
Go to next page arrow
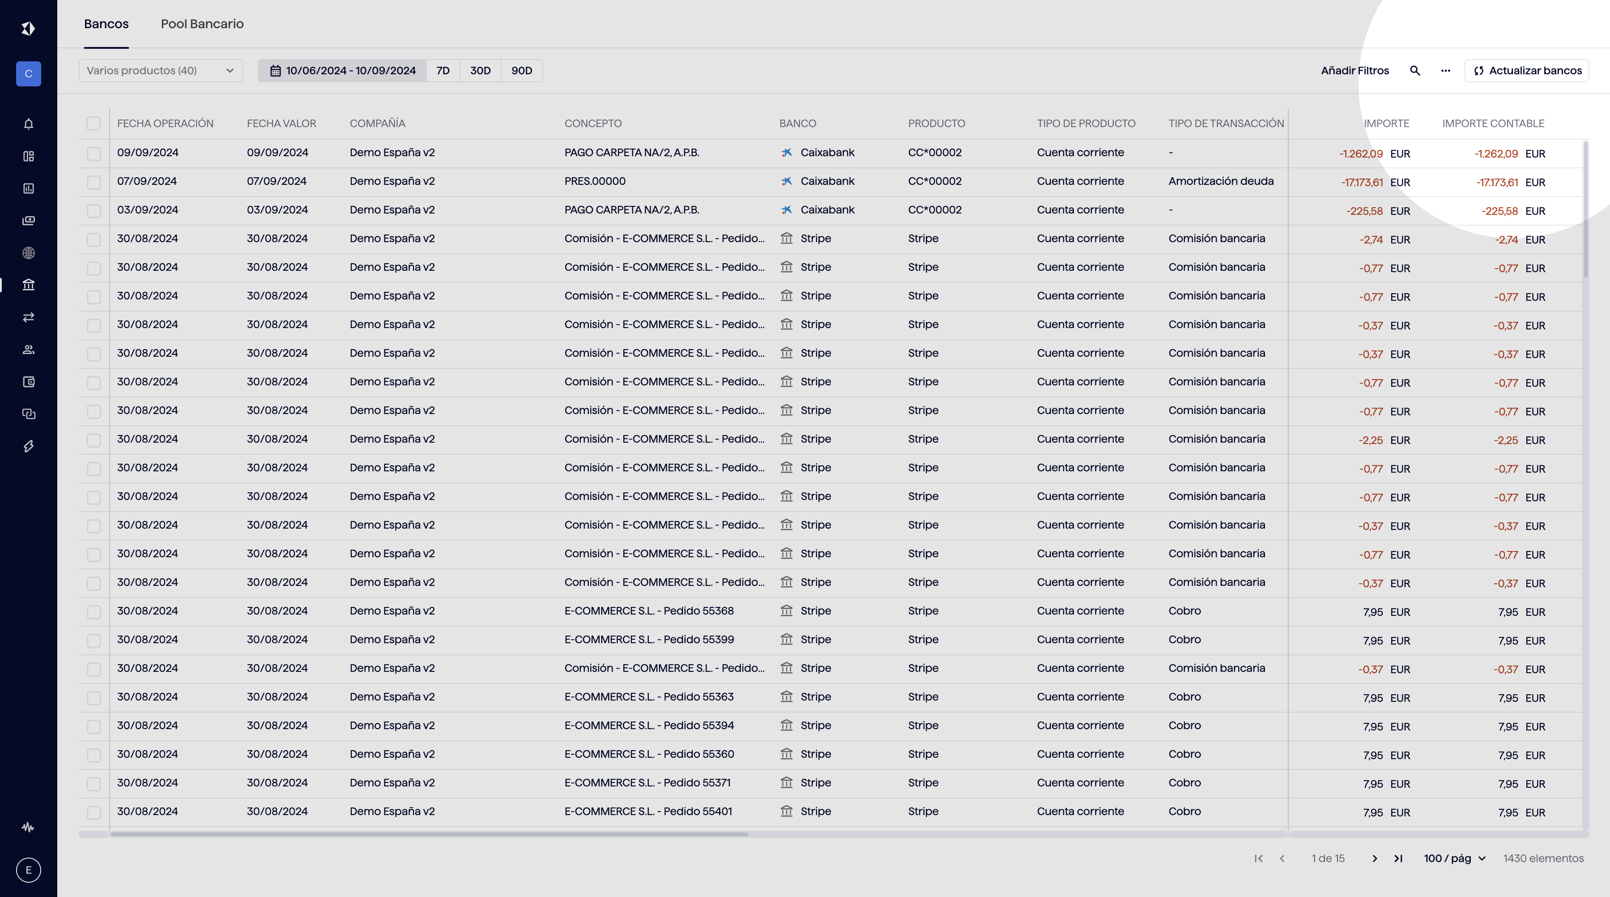(1374, 859)
